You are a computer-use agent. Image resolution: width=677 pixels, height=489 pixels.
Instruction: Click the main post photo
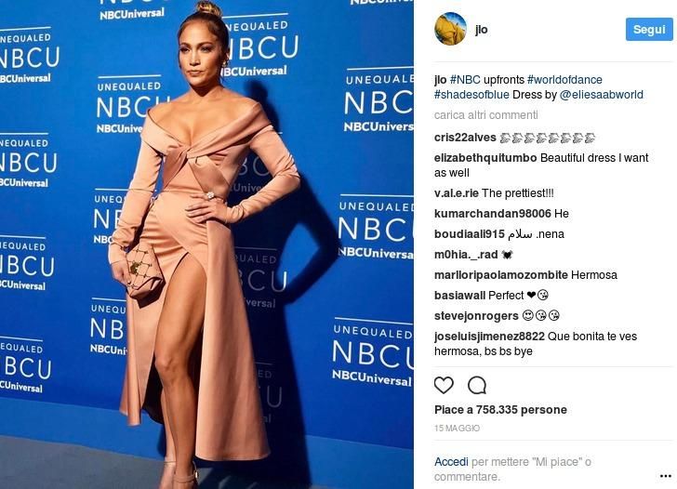[x=206, y=244]
